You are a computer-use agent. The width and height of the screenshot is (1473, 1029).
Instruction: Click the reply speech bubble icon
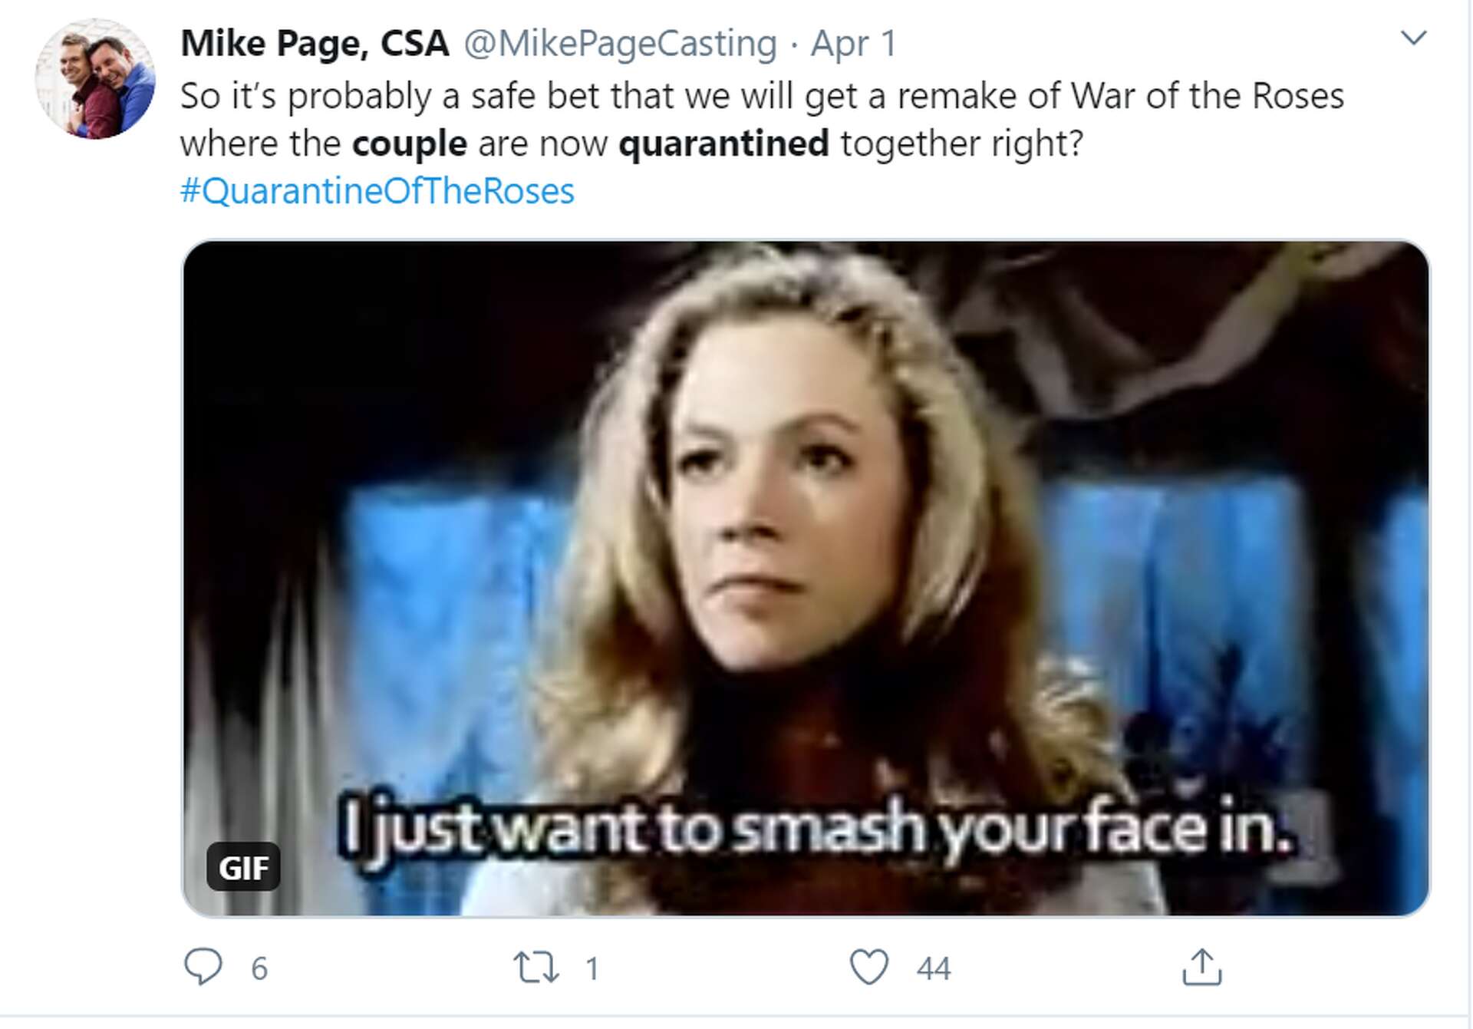tap(203, 966)
